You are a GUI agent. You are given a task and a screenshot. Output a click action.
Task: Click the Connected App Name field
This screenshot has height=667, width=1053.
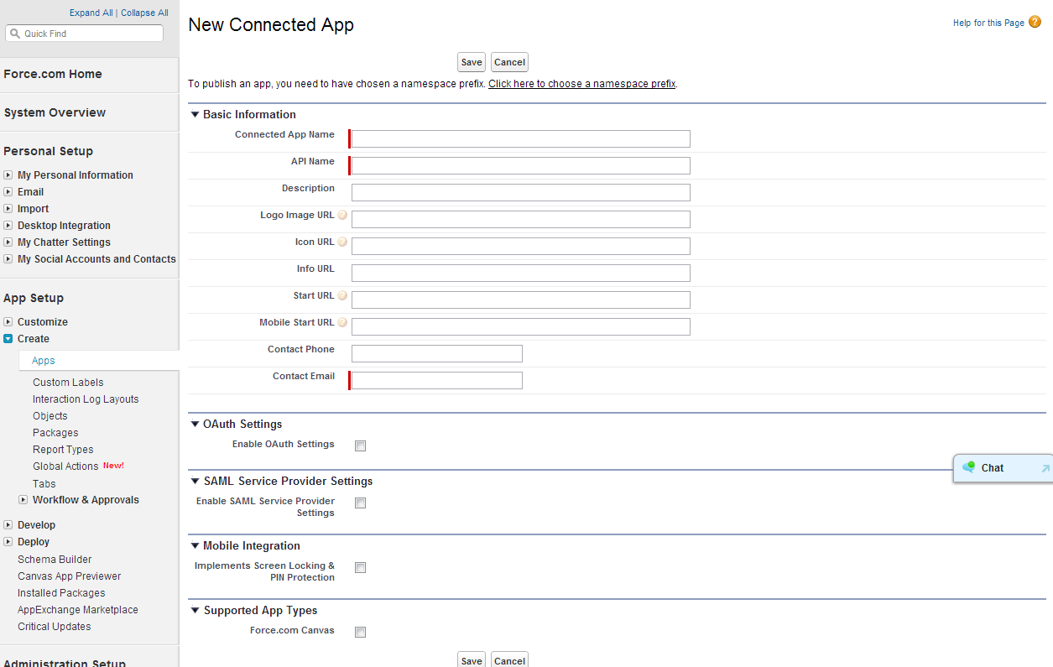point(520,138)
